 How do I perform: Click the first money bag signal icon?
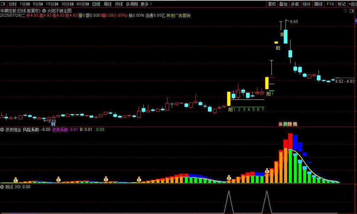[x=16, y=180]
